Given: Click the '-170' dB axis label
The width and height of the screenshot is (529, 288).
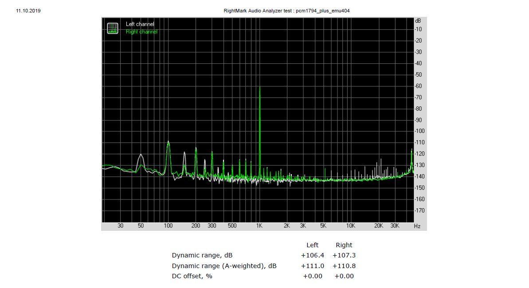Looking at the screenshot, I should coord(419,210).
